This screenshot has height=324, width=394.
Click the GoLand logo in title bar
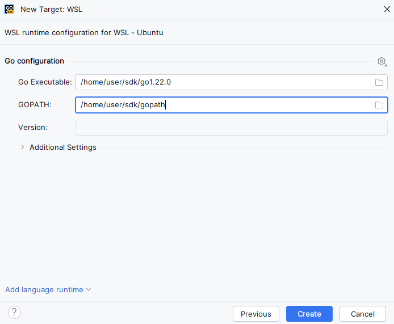9,10
